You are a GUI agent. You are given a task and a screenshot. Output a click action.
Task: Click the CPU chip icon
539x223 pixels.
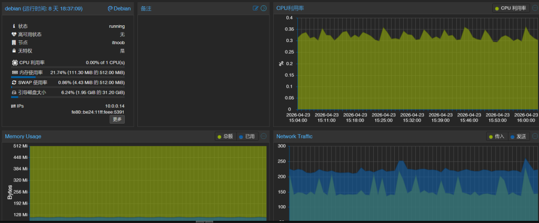coord(14,63)
